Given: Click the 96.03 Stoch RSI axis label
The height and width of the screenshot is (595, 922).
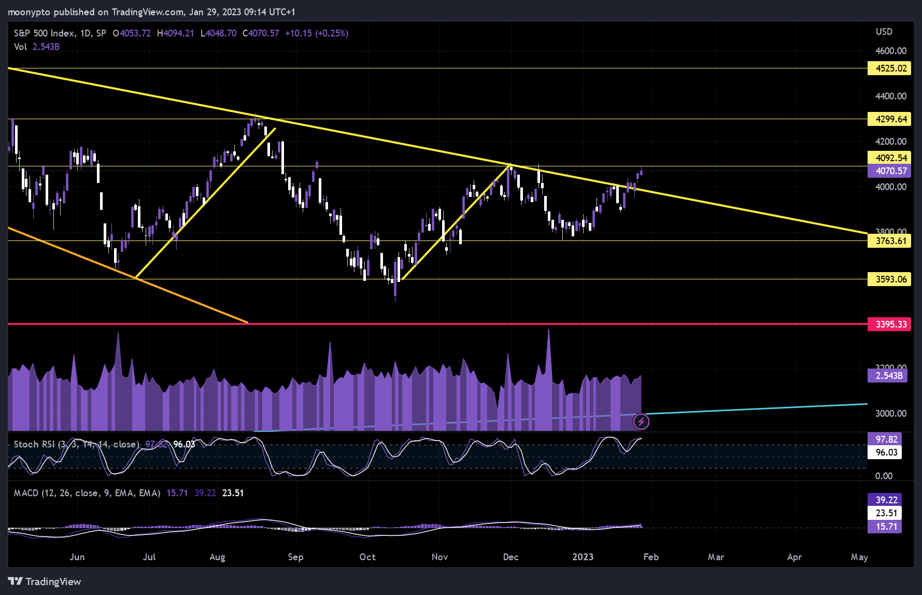Looking at the screenshot, I should [x=885, y=452].
